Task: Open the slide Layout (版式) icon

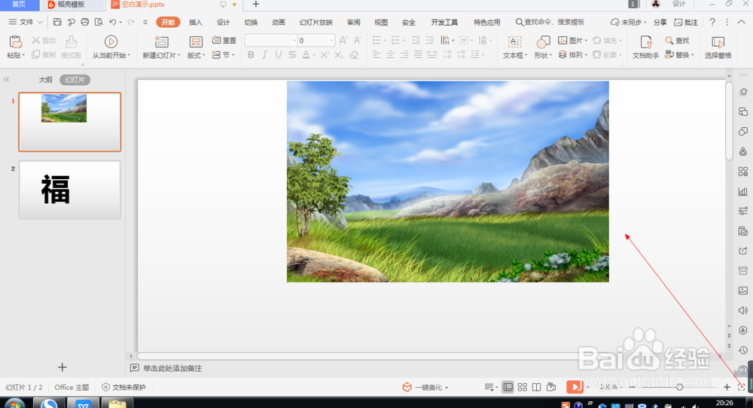Action: (x=196, y=41)
